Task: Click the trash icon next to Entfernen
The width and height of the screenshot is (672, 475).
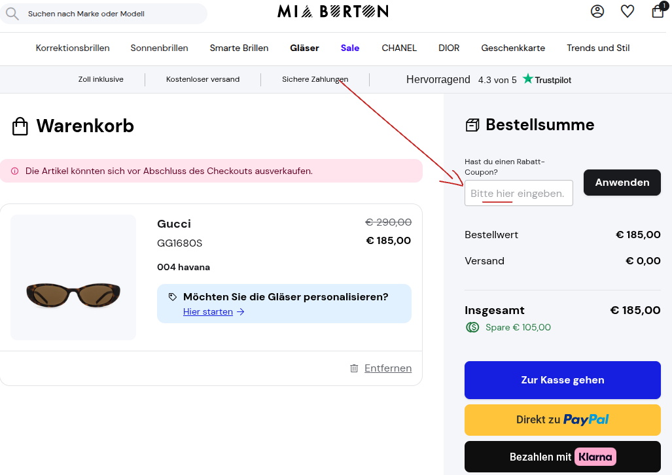Action: coord(354,368)
